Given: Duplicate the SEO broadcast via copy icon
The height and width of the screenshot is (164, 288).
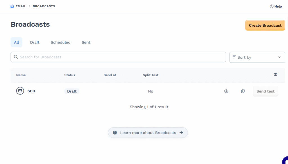Looking at the screenshot, I should (x=243, y=91).
